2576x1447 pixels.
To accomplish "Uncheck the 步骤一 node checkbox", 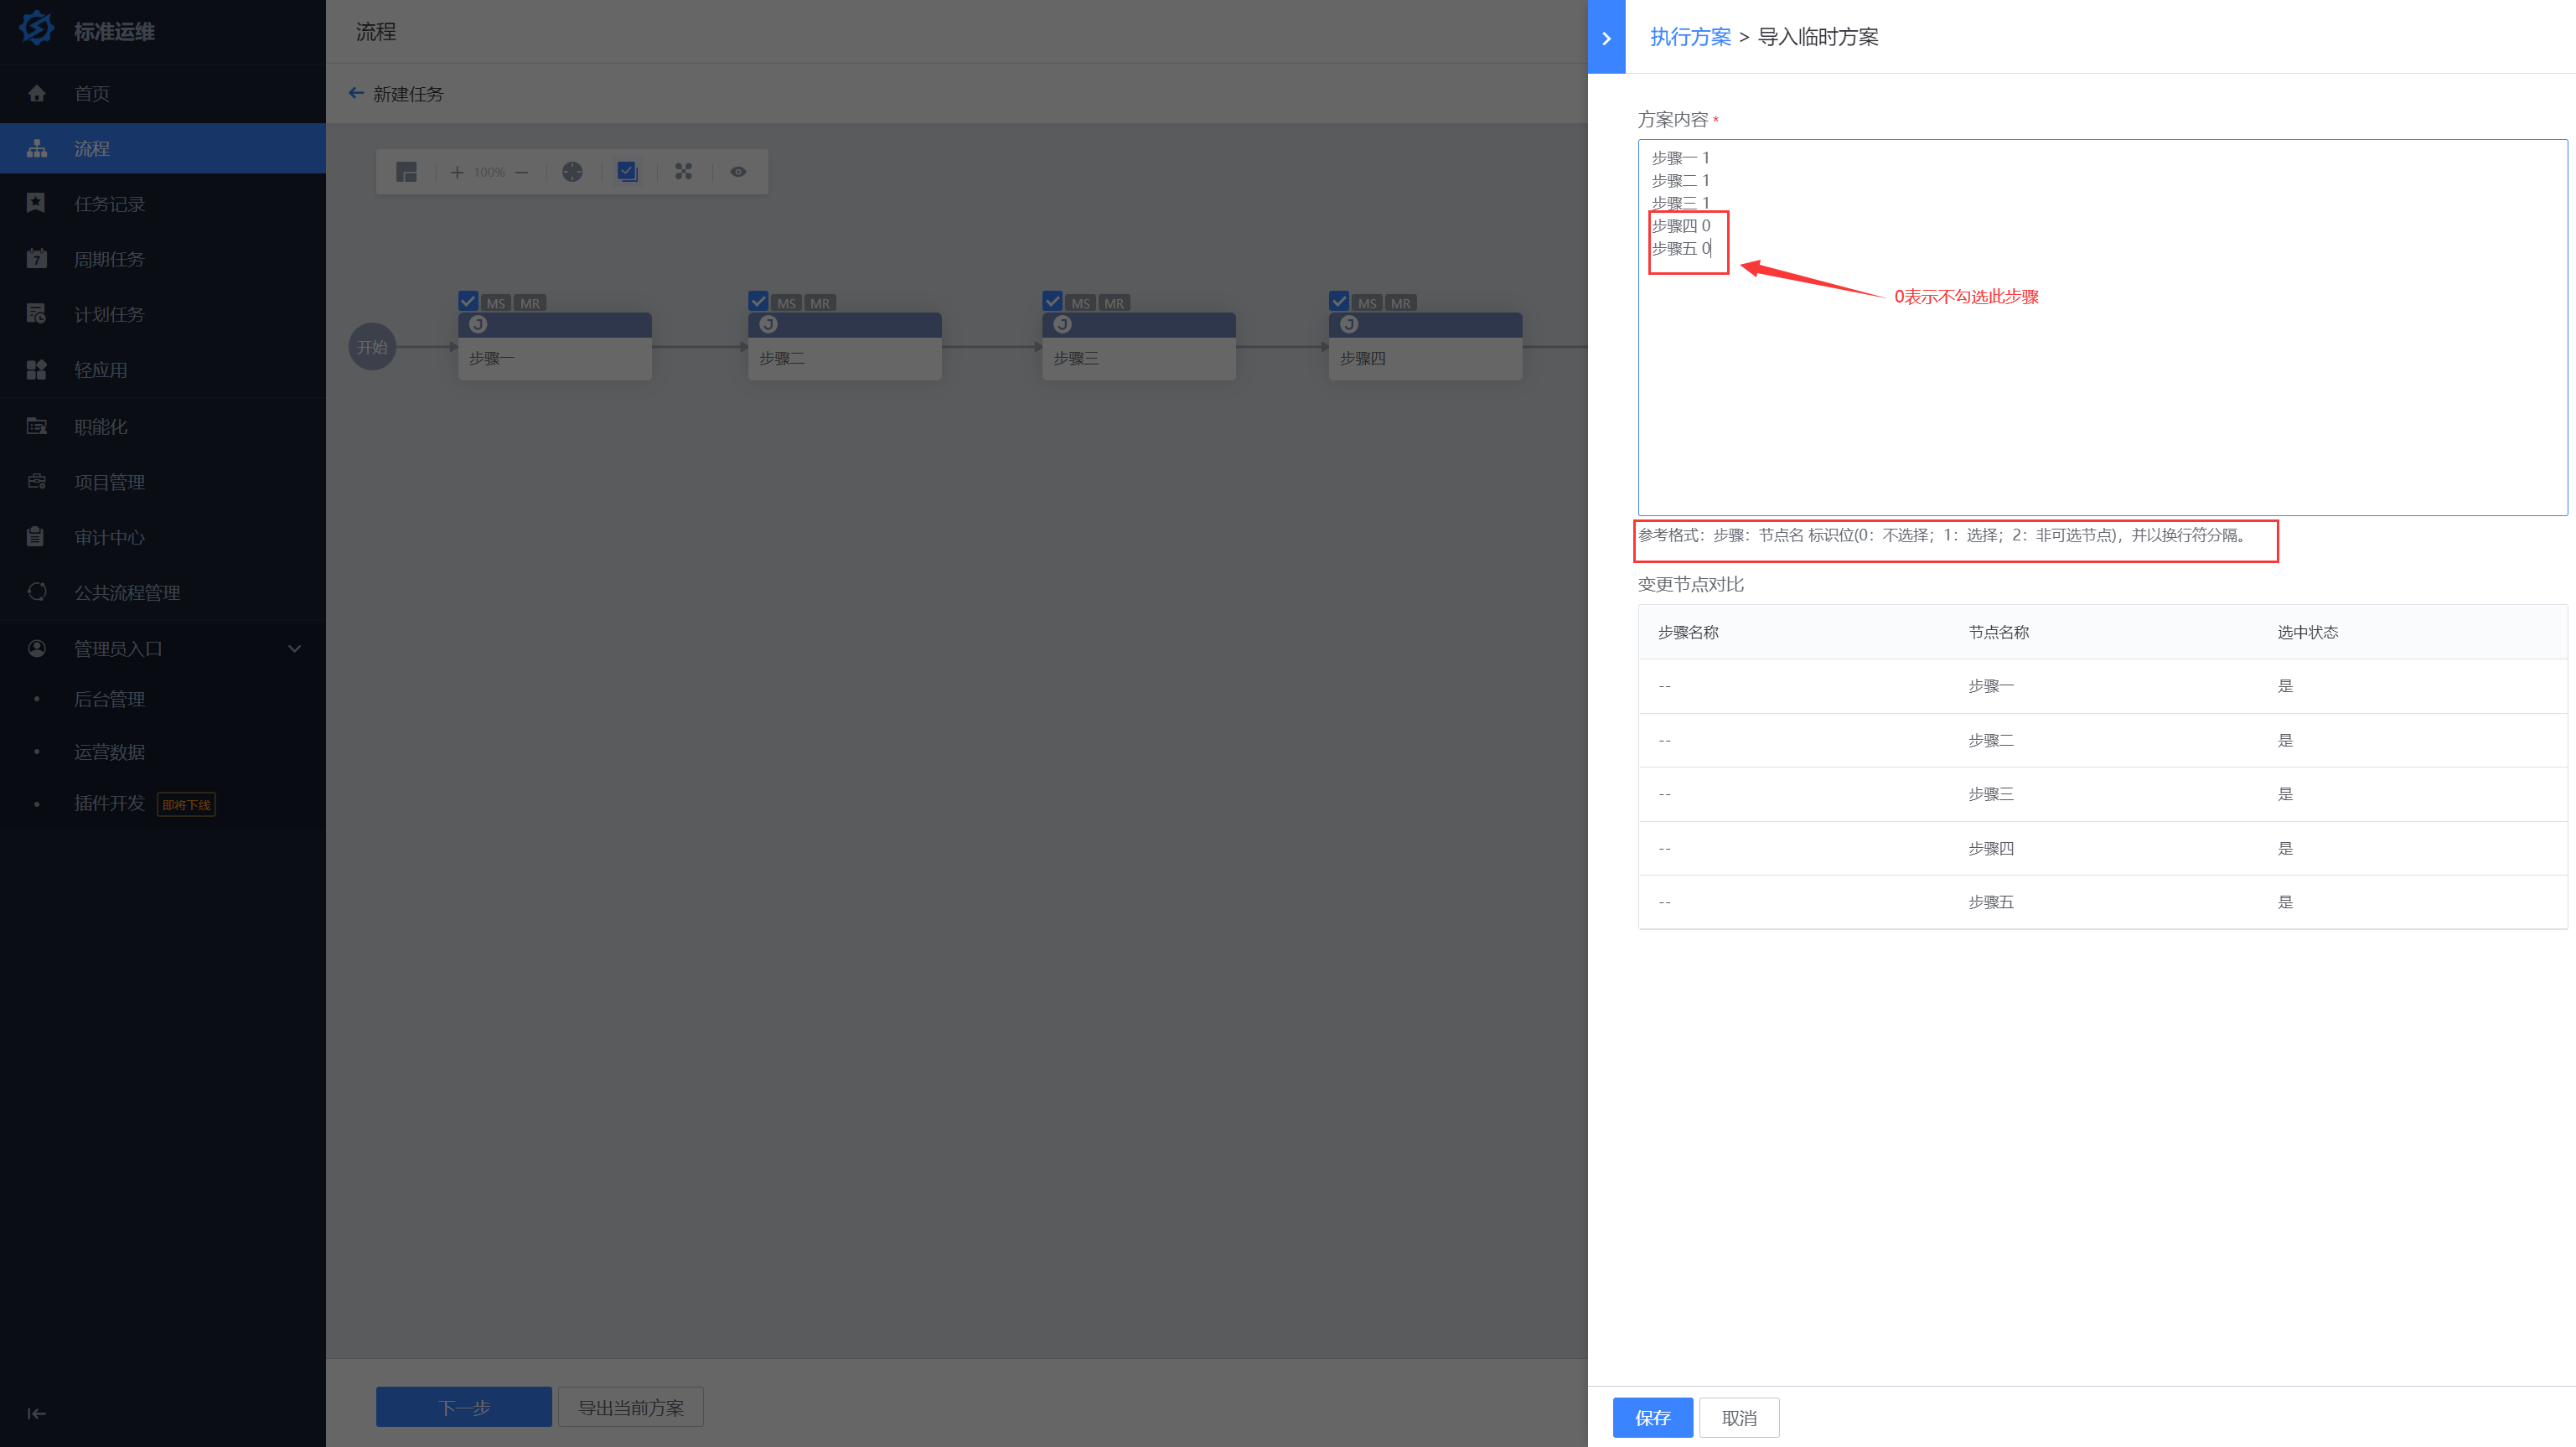I will coord(468,301).
